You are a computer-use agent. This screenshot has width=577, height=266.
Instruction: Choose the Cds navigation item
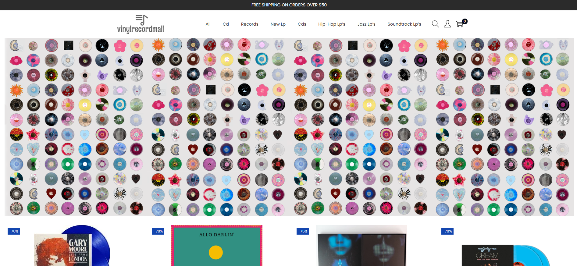[302, 24]
